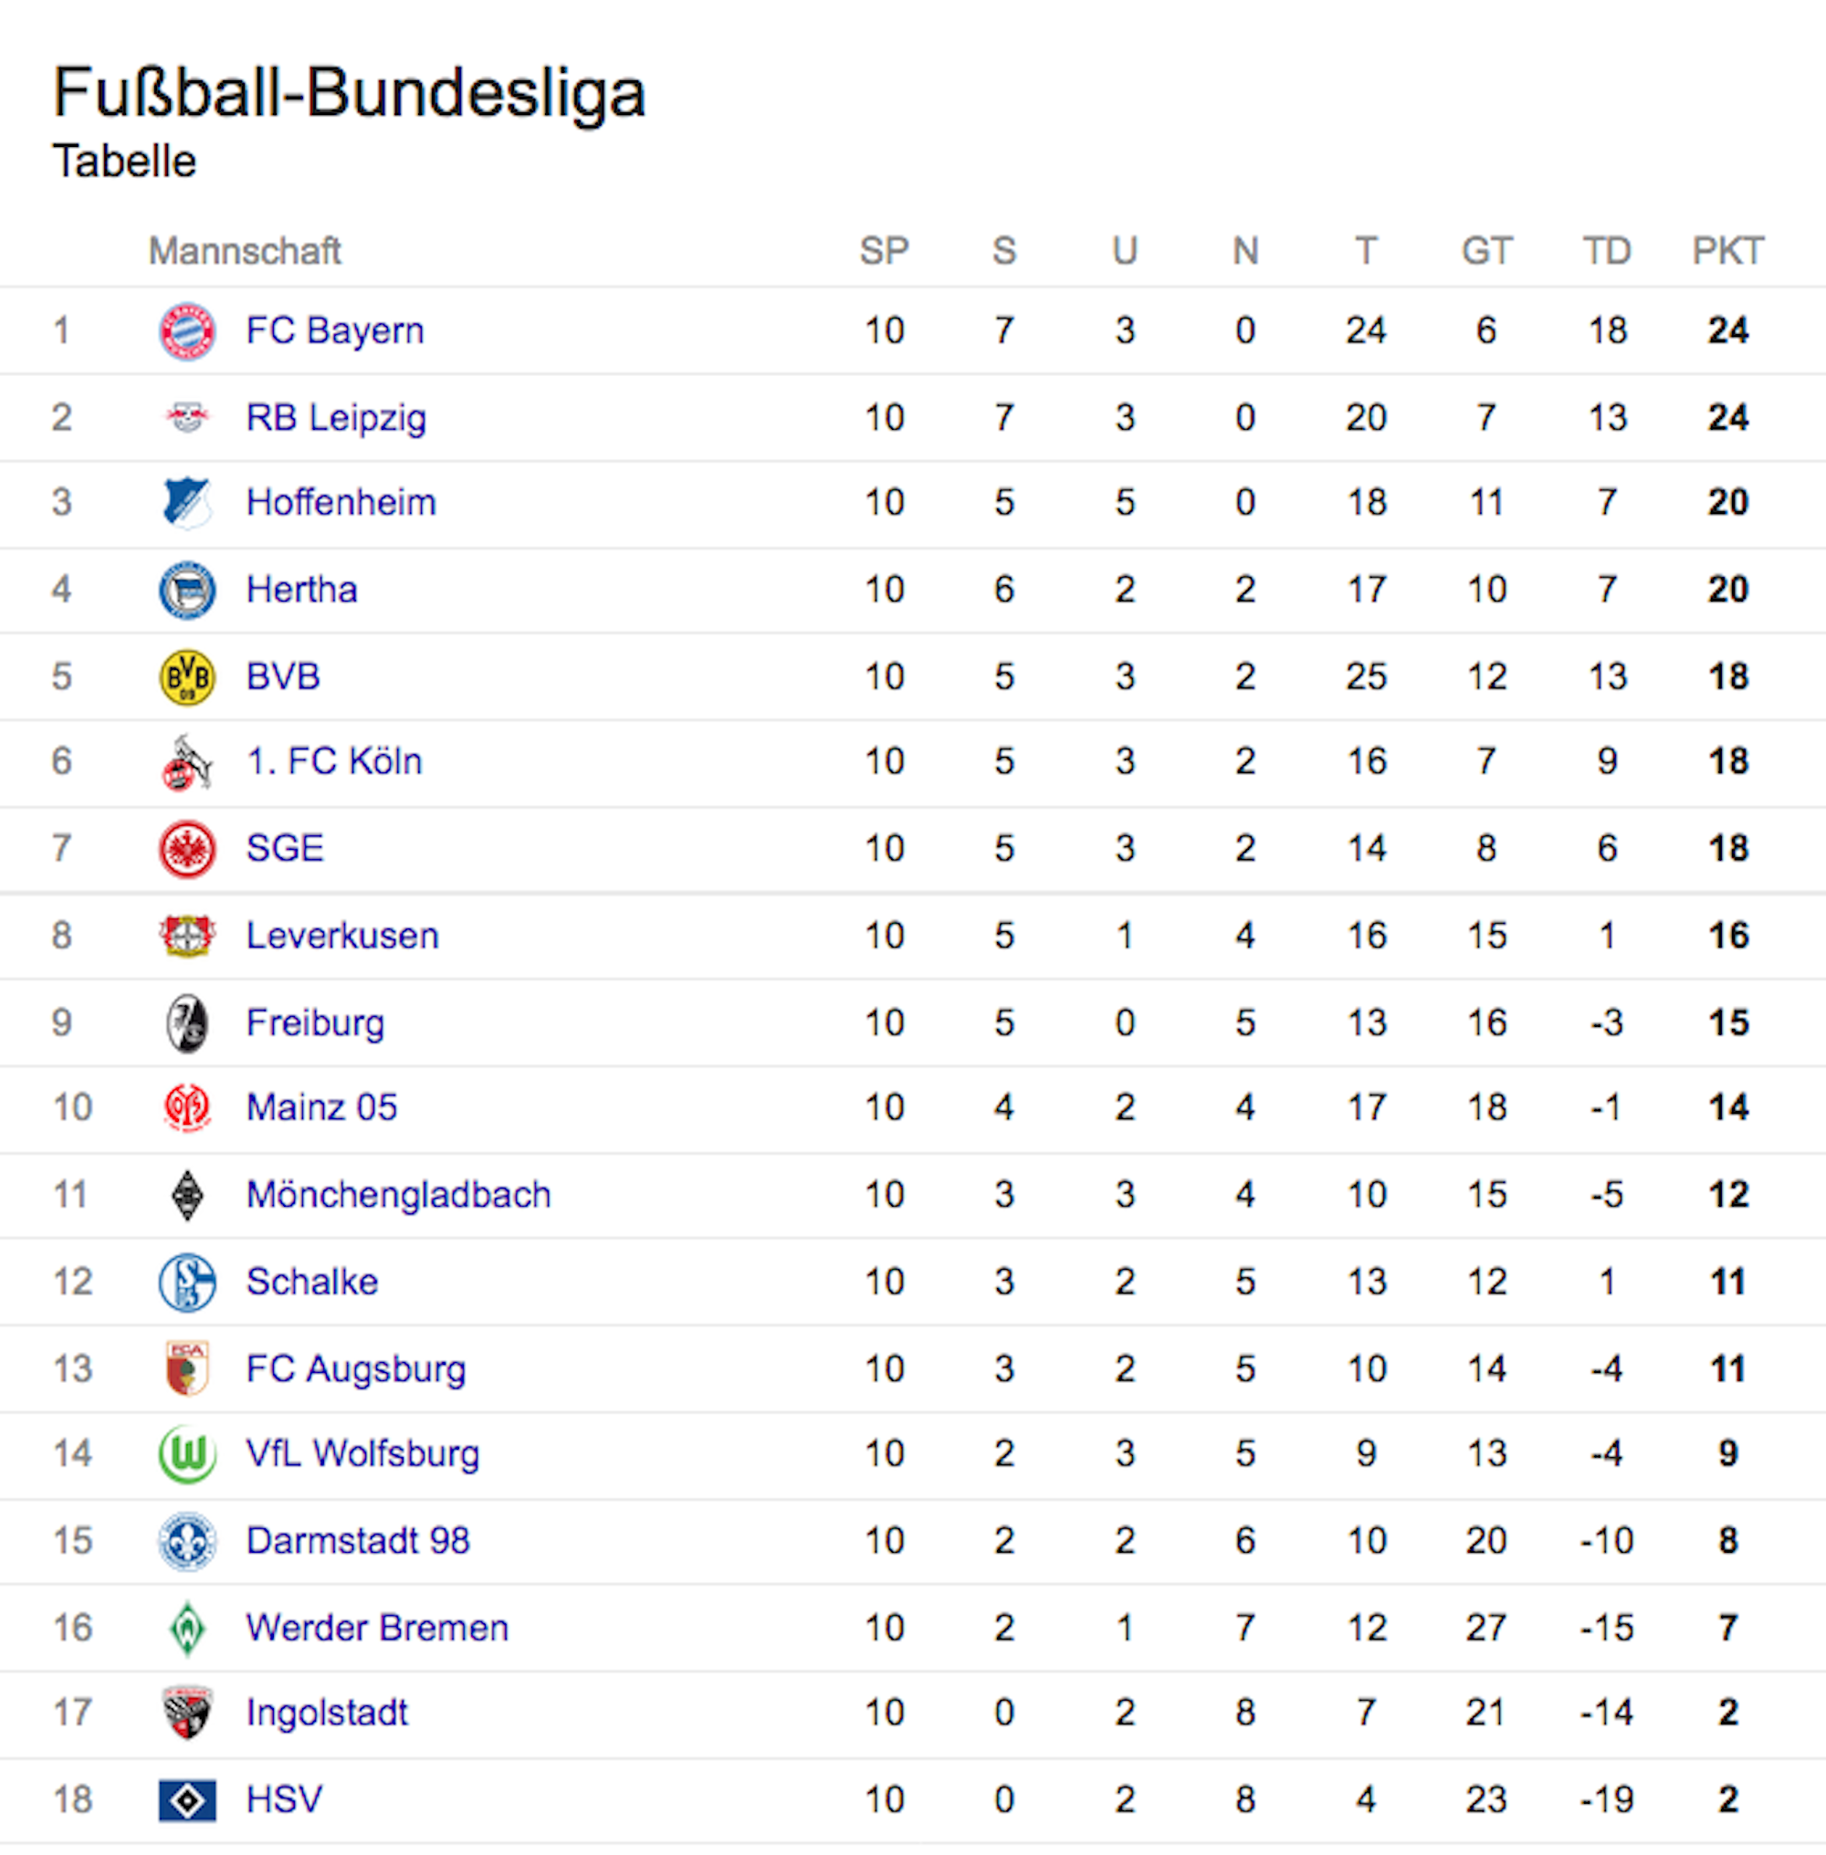Screen dimensions: 1826x1855
Task: Click the RB Leipzig logo icon
Action: coord(187,417)
